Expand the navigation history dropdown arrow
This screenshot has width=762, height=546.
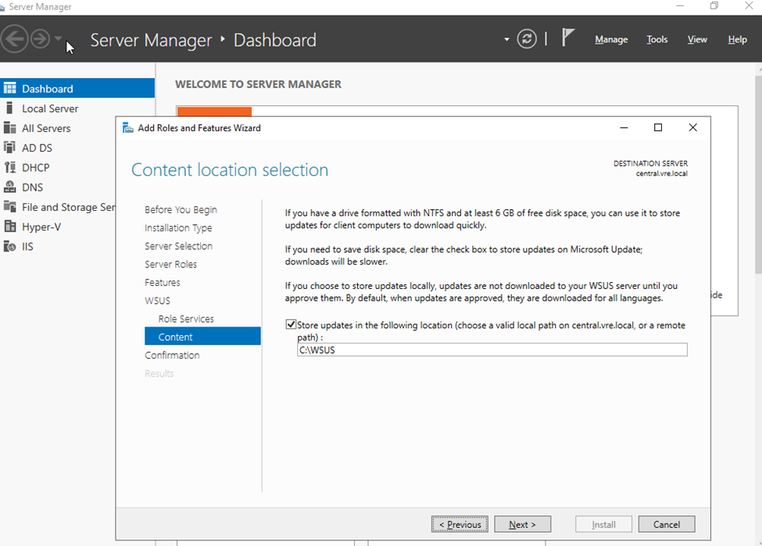pos(59,39)
